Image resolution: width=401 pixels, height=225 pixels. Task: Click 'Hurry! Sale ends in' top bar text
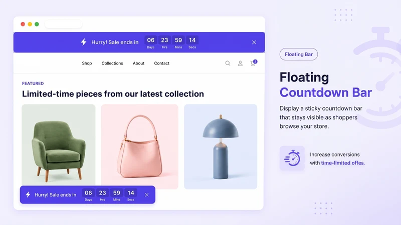115,42
